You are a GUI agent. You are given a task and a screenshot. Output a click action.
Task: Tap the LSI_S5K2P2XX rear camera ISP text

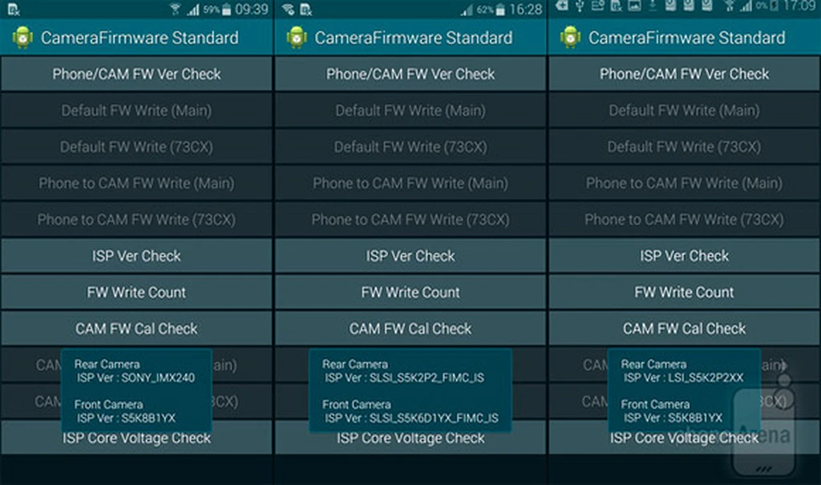tap(706, 378)
